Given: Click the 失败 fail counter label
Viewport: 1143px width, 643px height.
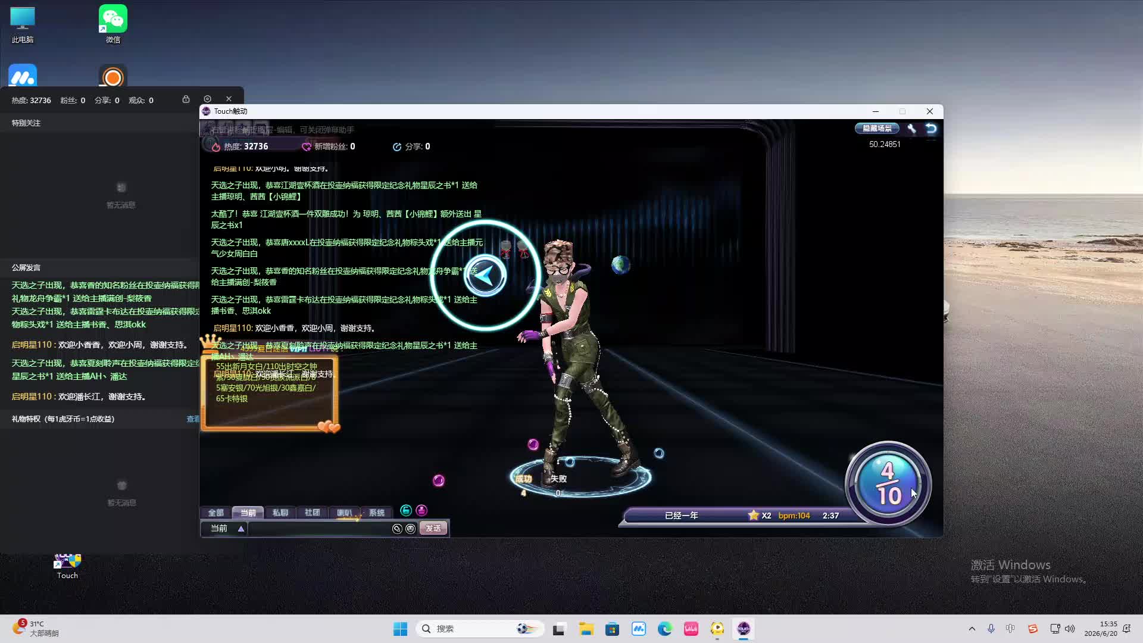Looking at the screenshot, I should [x=558, y=479].
